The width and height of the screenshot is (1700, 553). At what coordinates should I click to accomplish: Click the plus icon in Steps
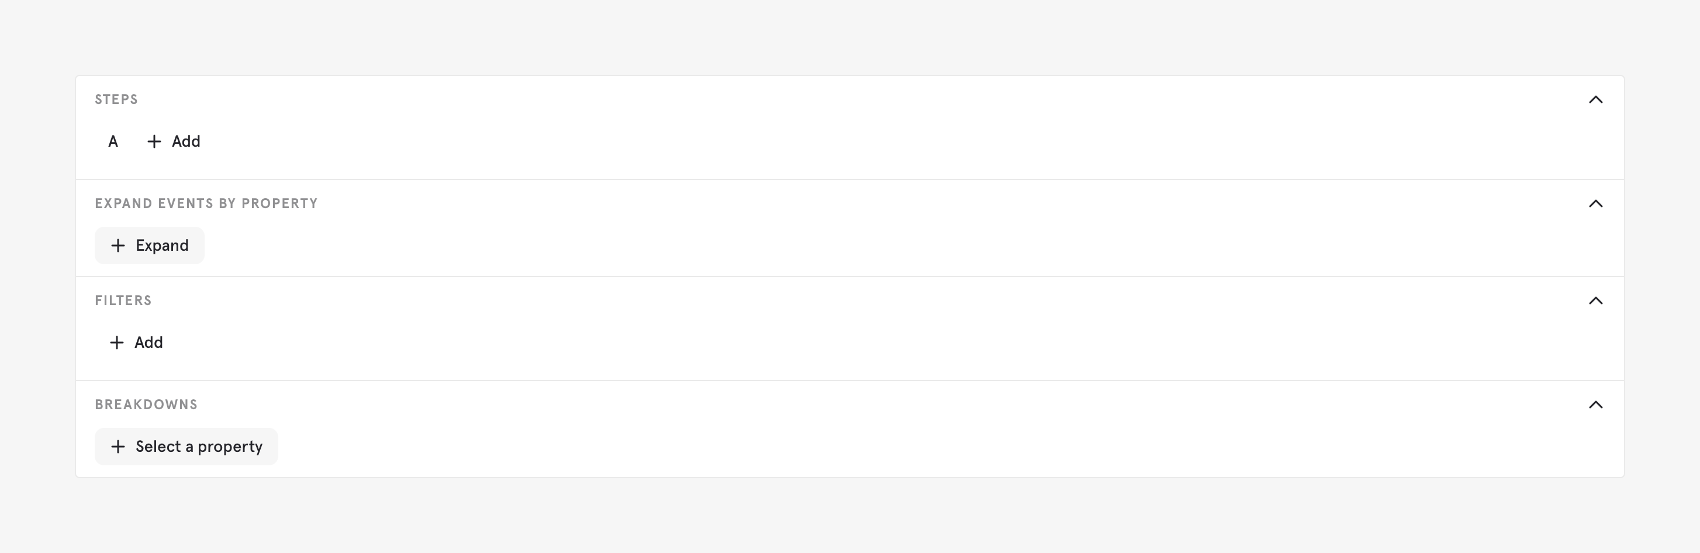(154, 142)
